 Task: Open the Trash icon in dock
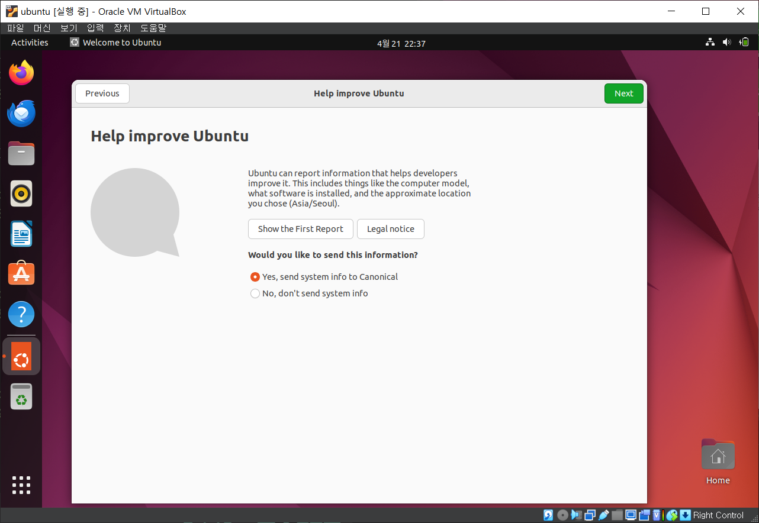coord(21,396)
